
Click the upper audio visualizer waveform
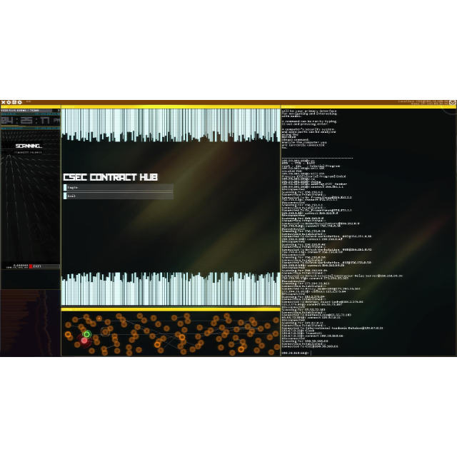click(170, 125)
